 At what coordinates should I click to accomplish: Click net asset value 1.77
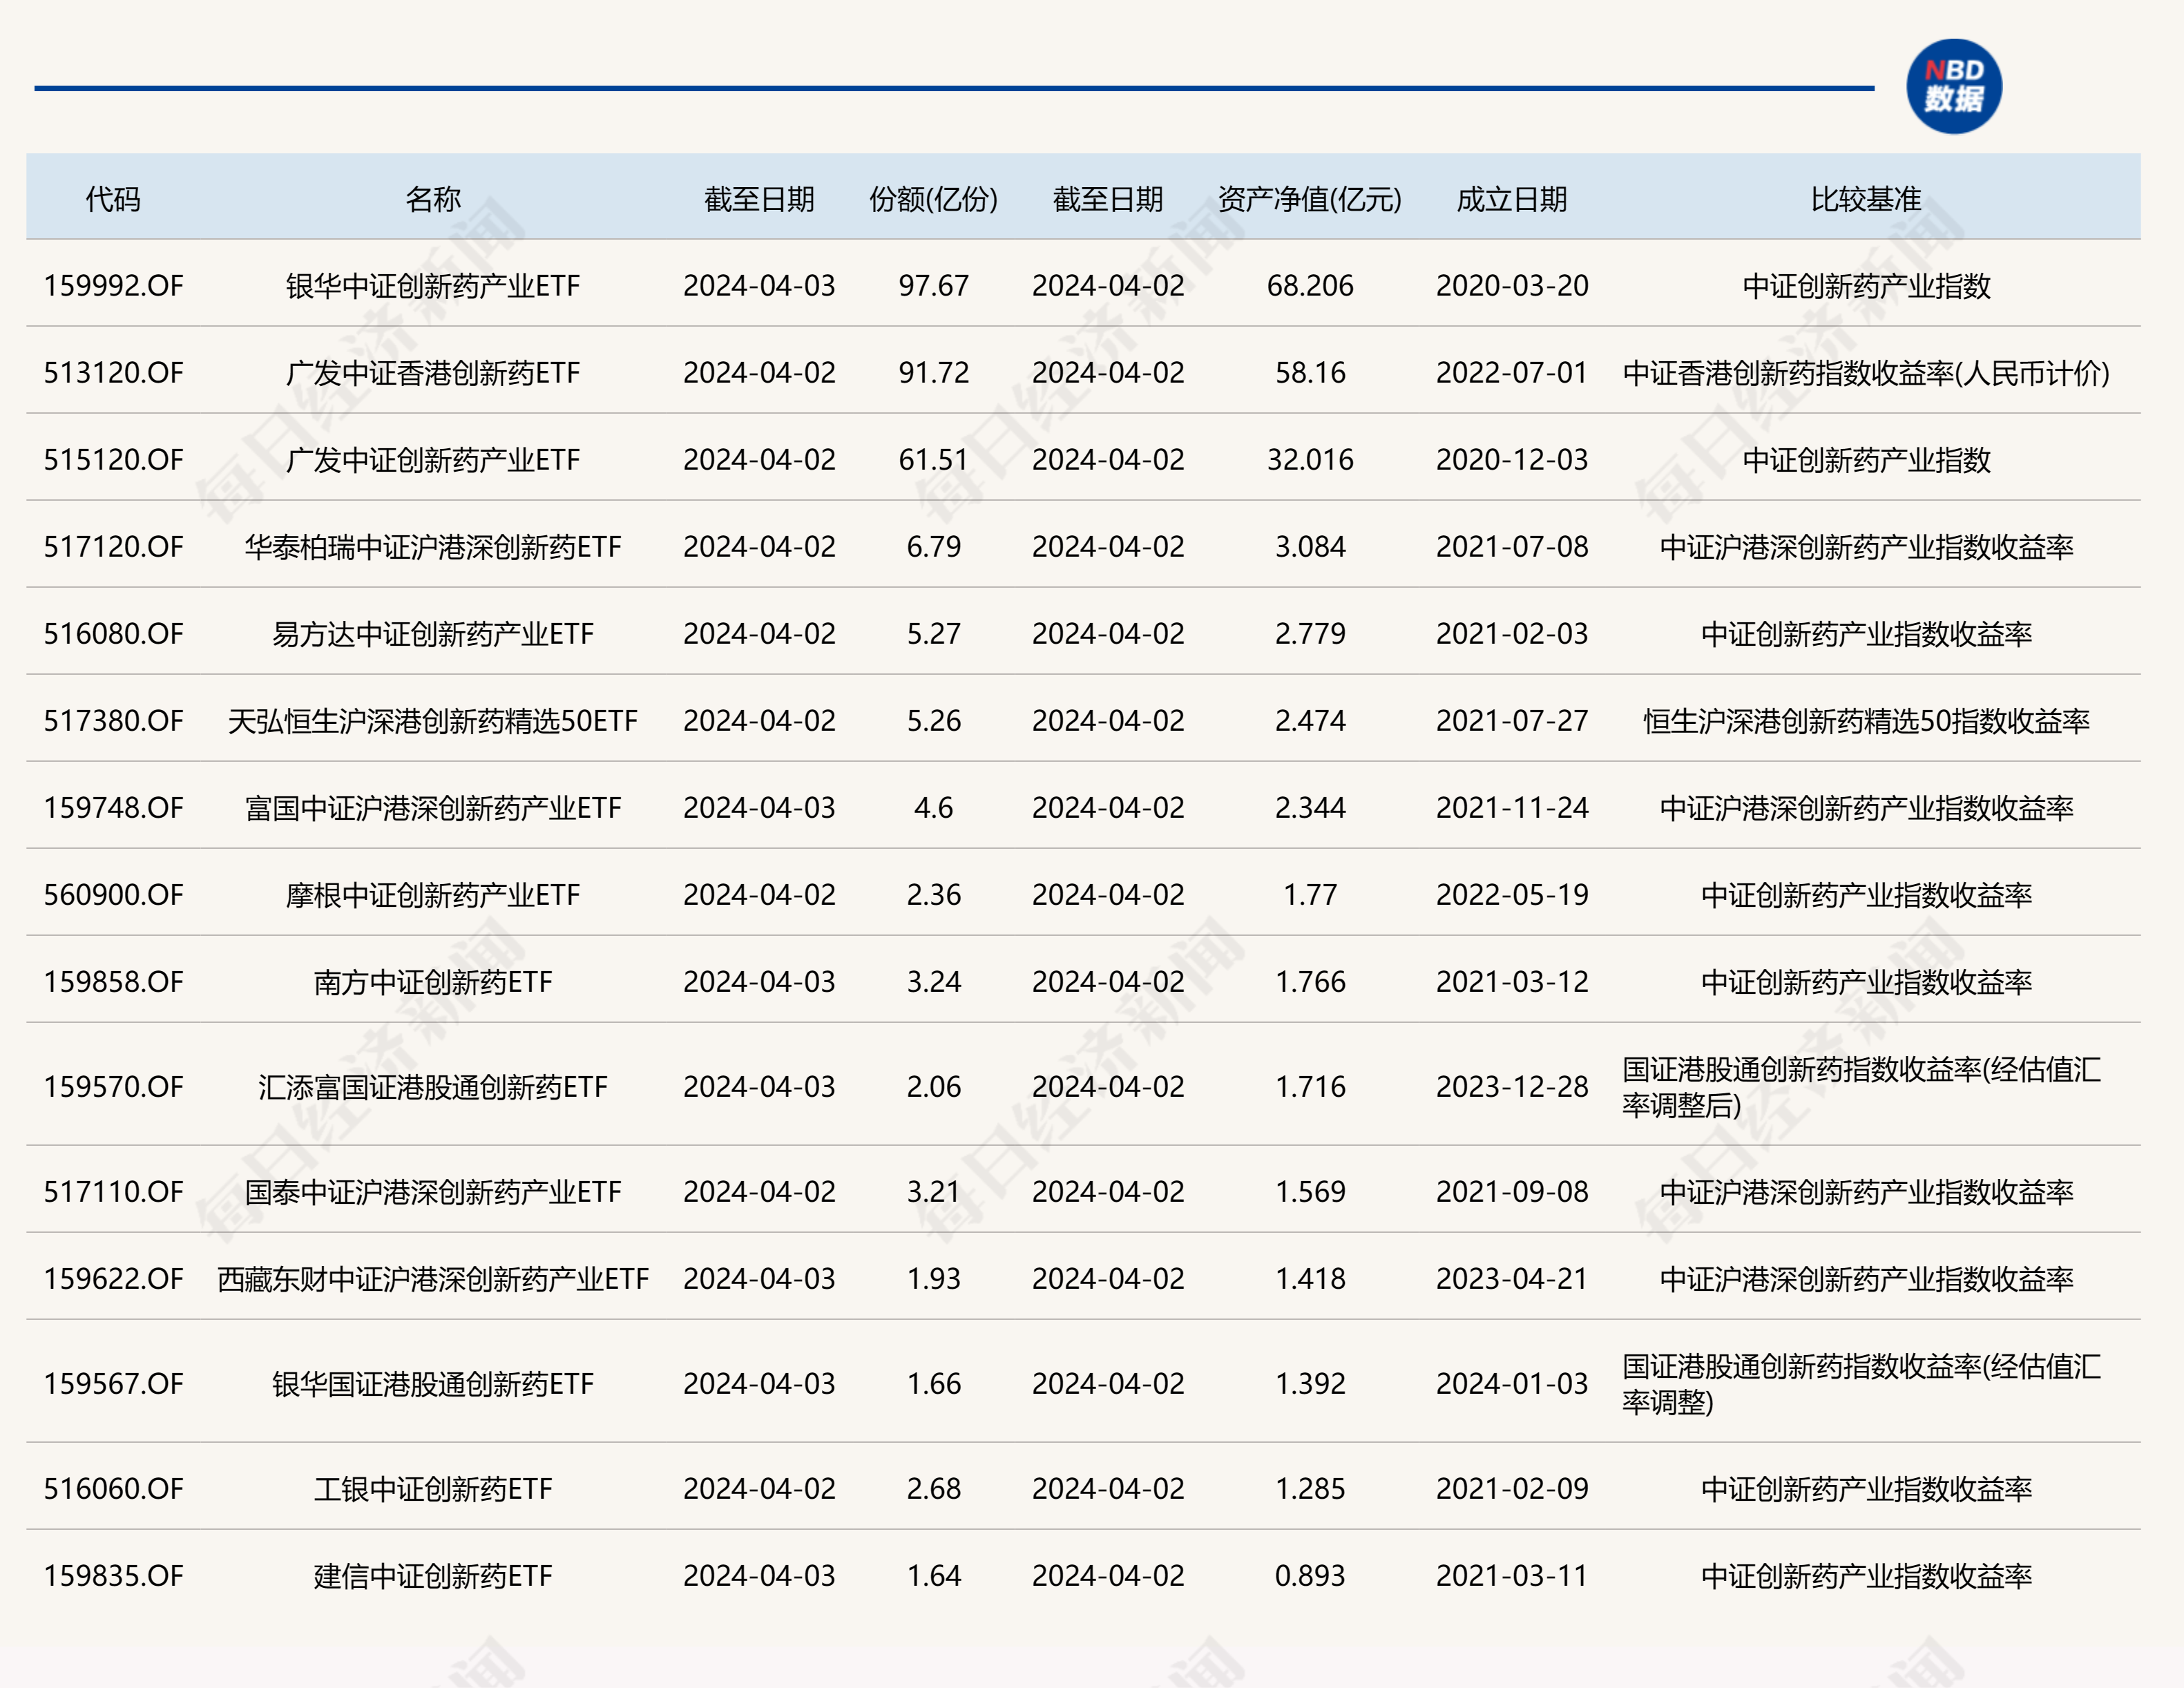click(1310, 895)
